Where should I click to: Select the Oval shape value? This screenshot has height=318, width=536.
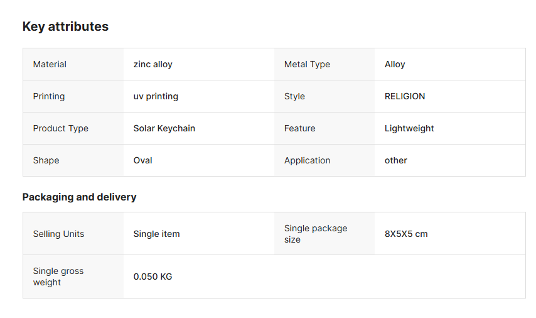(143, 160)
